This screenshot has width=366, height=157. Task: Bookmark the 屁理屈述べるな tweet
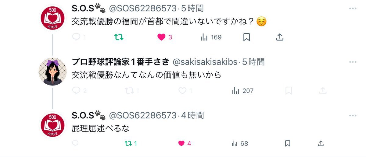(287, 143)
